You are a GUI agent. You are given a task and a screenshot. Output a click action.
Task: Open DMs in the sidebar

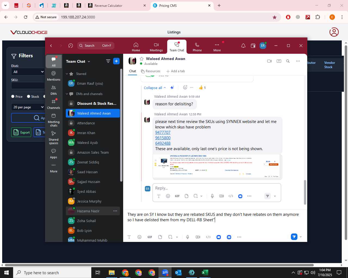click(x=54, y=90)
